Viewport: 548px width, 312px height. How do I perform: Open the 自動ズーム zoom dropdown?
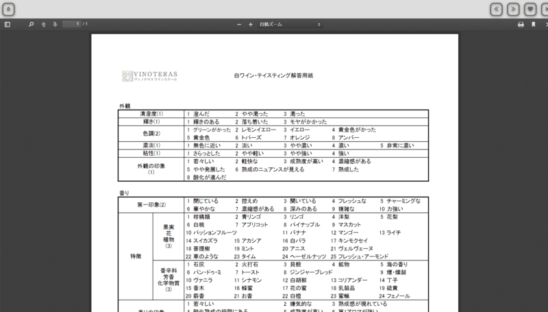pyautogui.click(x=290, y=24)
